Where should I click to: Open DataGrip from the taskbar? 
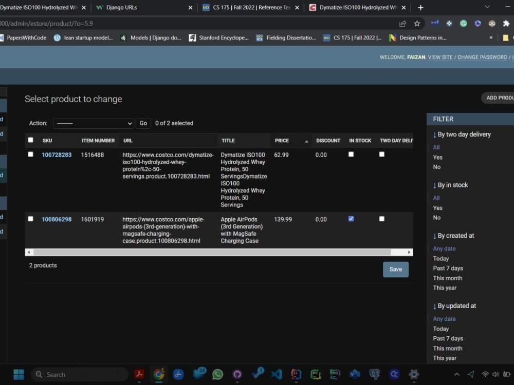[x=335, y=374]
